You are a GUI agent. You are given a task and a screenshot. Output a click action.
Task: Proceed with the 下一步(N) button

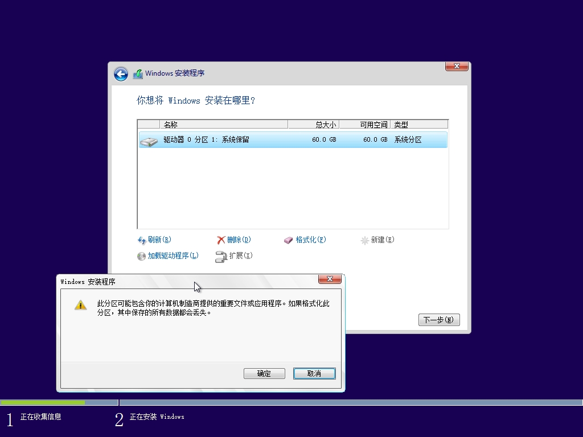click(439, 320)
